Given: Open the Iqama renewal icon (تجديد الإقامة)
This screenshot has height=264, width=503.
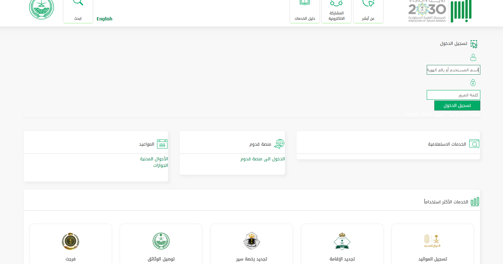Looking at the screenshot, I should pyautogui.click(x=341, y=241).
